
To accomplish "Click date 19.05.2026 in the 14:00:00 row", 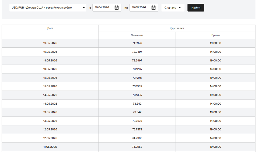I will click(50, 52).
